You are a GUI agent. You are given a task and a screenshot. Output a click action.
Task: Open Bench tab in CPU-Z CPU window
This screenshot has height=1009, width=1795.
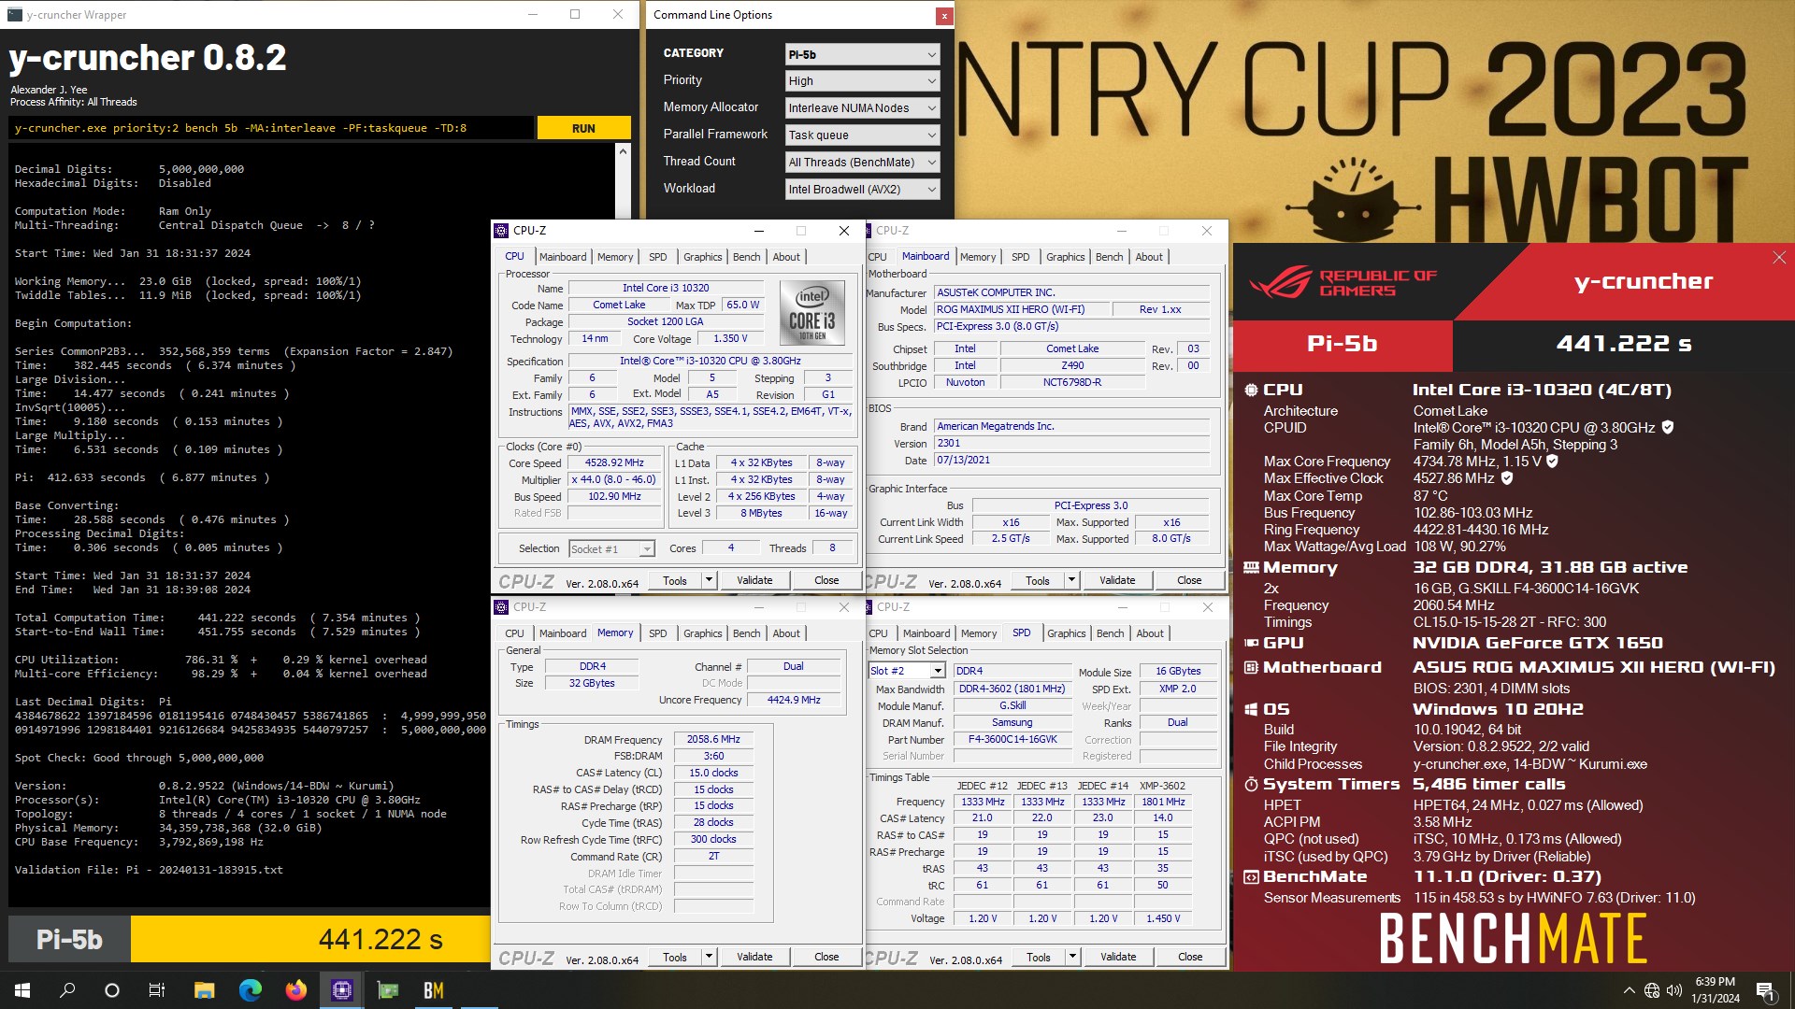pyautogui.click(x=746, y=257)
